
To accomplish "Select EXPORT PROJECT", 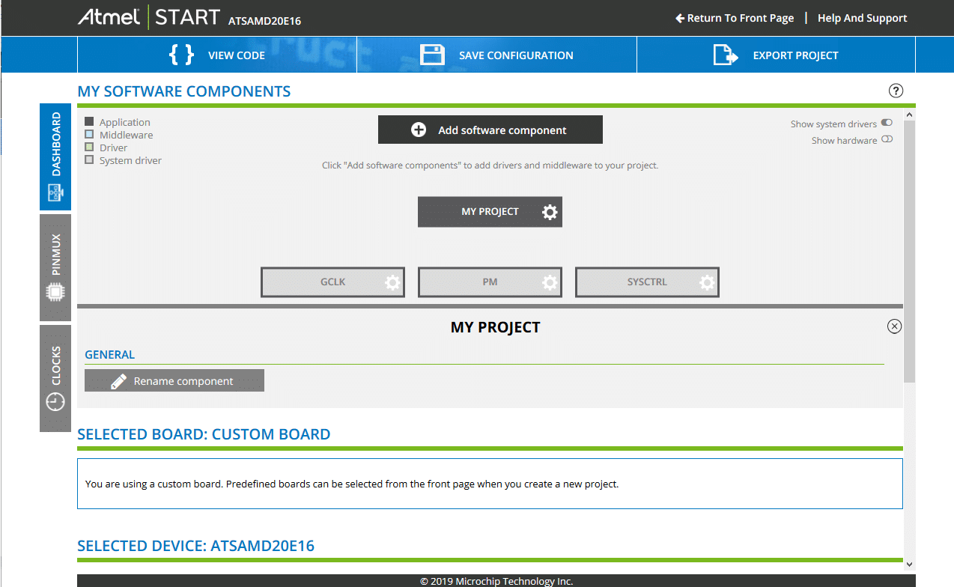I will (x=776, y=55).
